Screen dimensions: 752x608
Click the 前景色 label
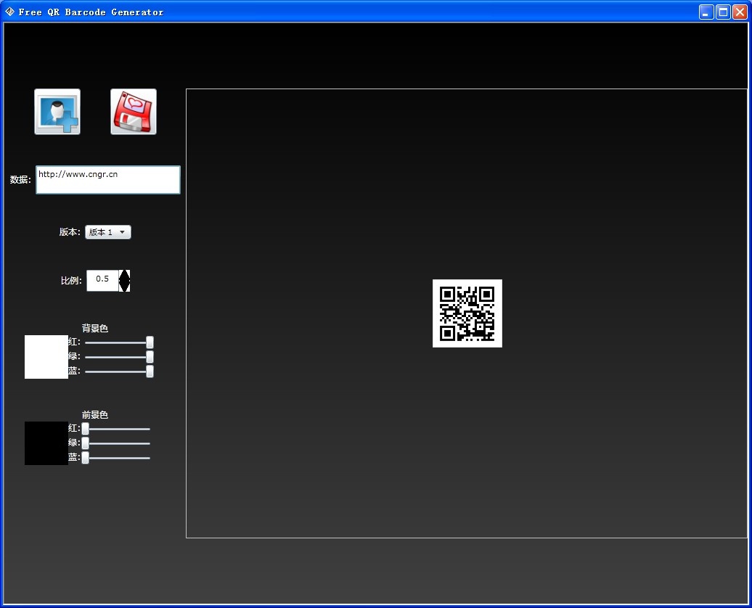[95, 415]
